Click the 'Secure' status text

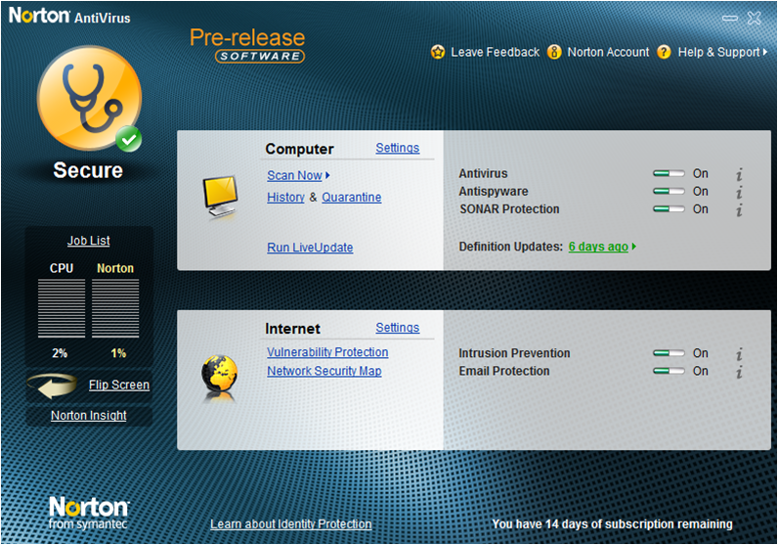(x=88, y=170)
